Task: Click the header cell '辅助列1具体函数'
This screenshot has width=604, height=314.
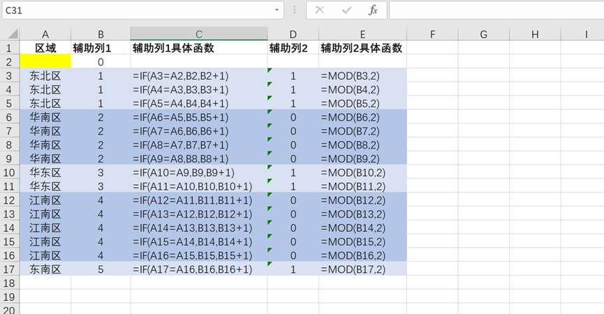Action: pyautogui.click(x=199, y=47)
